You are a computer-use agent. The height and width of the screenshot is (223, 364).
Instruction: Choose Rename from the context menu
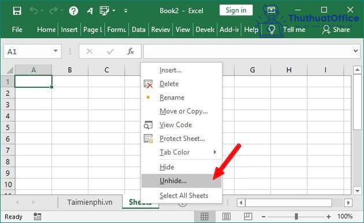(181, 98)
